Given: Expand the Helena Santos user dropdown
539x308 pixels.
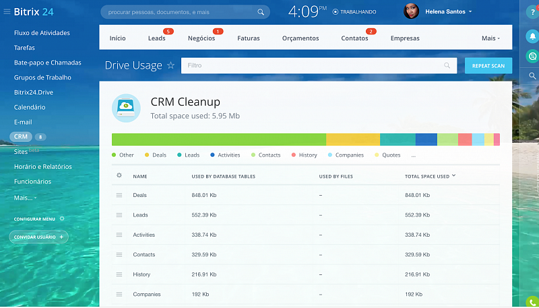Looking at the screenshot, I should click(x=470, y=11).
